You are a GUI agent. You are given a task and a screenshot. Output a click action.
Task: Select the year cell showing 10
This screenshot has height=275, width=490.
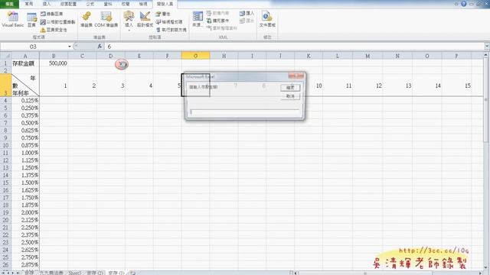click(309, 86)
